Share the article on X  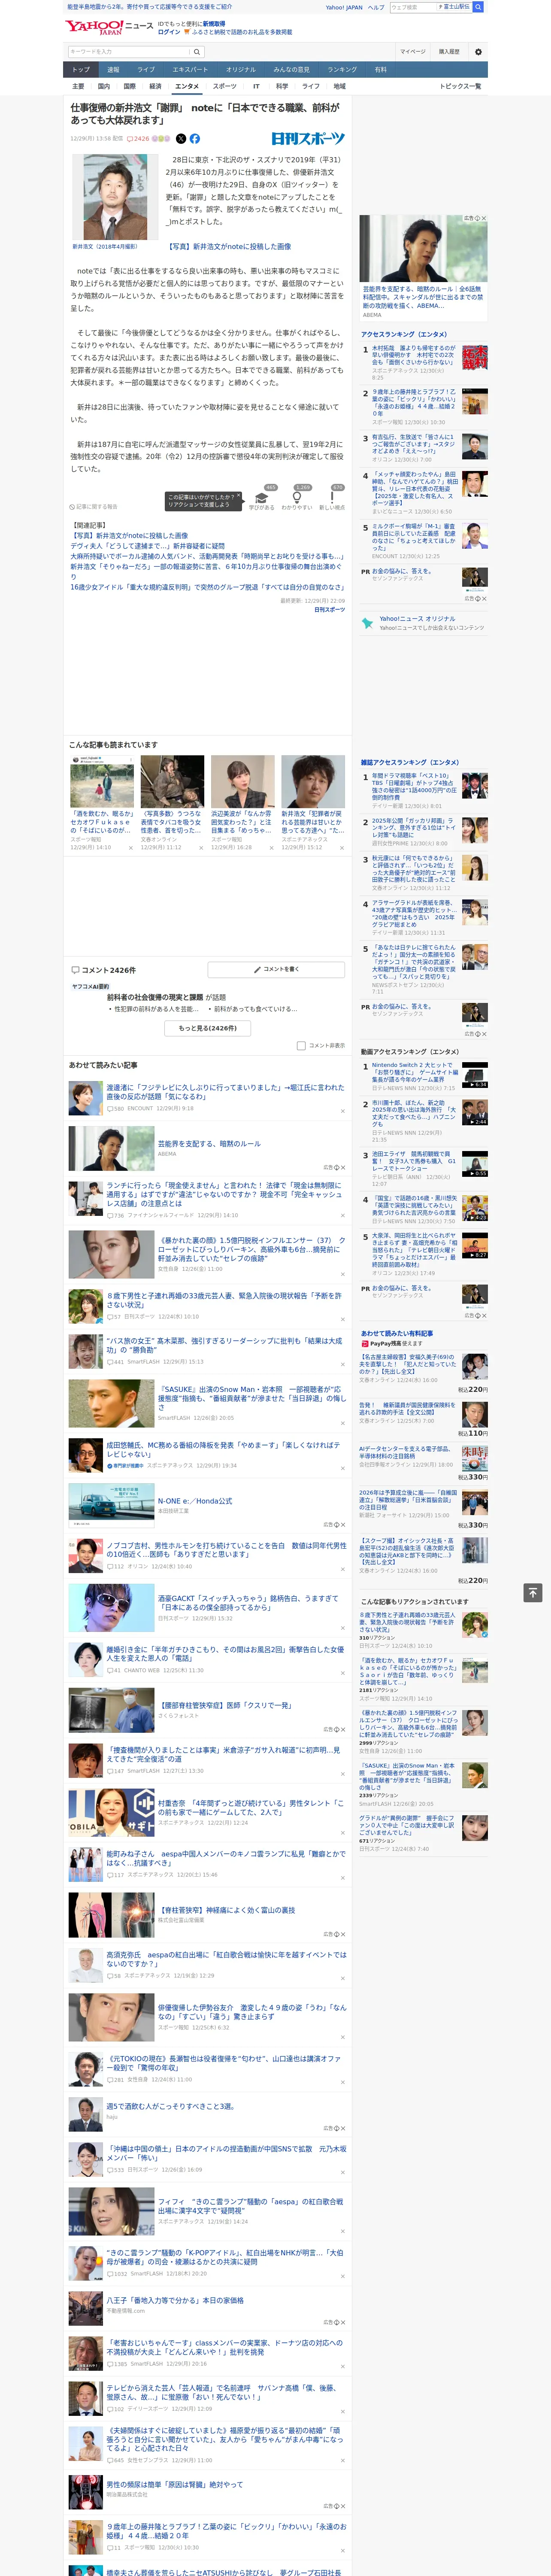click(x=181, y=139)
